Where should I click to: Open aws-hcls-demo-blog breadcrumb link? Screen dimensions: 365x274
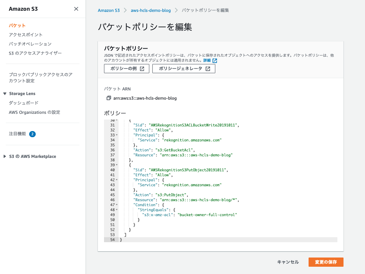click(x=150, y=10)
